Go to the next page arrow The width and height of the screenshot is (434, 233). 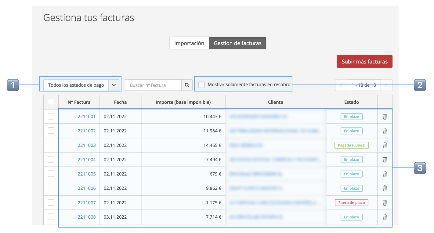386,85
